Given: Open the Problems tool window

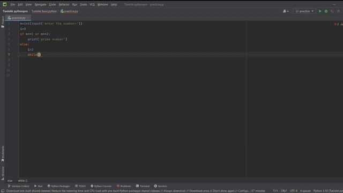Looking at the screenshot, I should tap(124, 186).
